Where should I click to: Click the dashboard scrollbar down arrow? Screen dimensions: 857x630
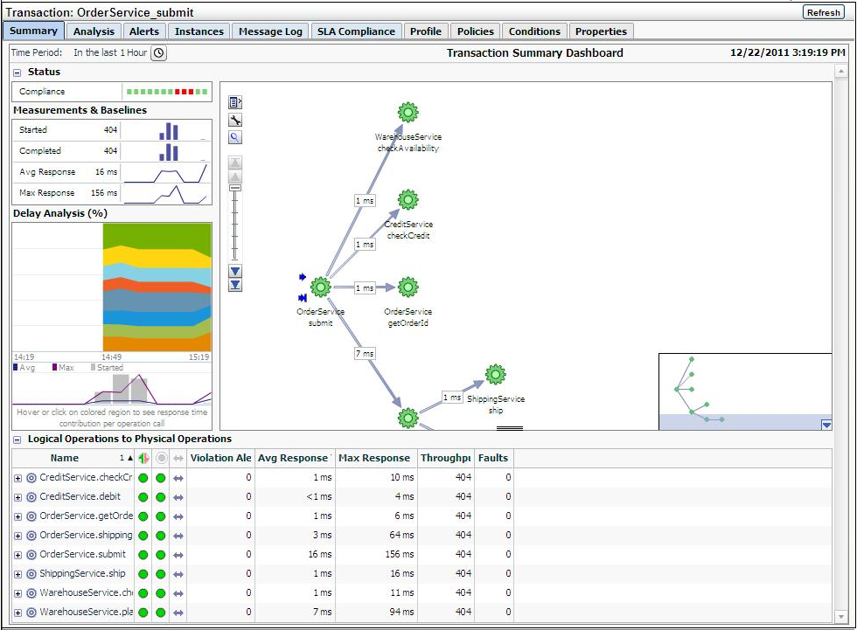click(840, 616)
